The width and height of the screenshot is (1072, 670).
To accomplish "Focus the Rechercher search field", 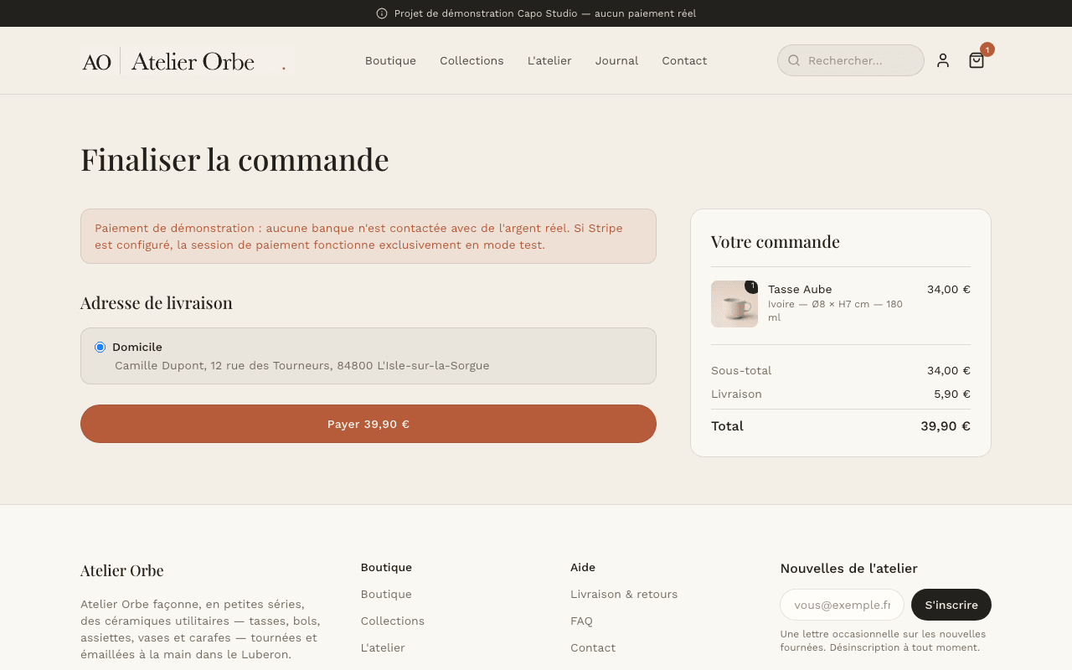I will click(851, 60).
